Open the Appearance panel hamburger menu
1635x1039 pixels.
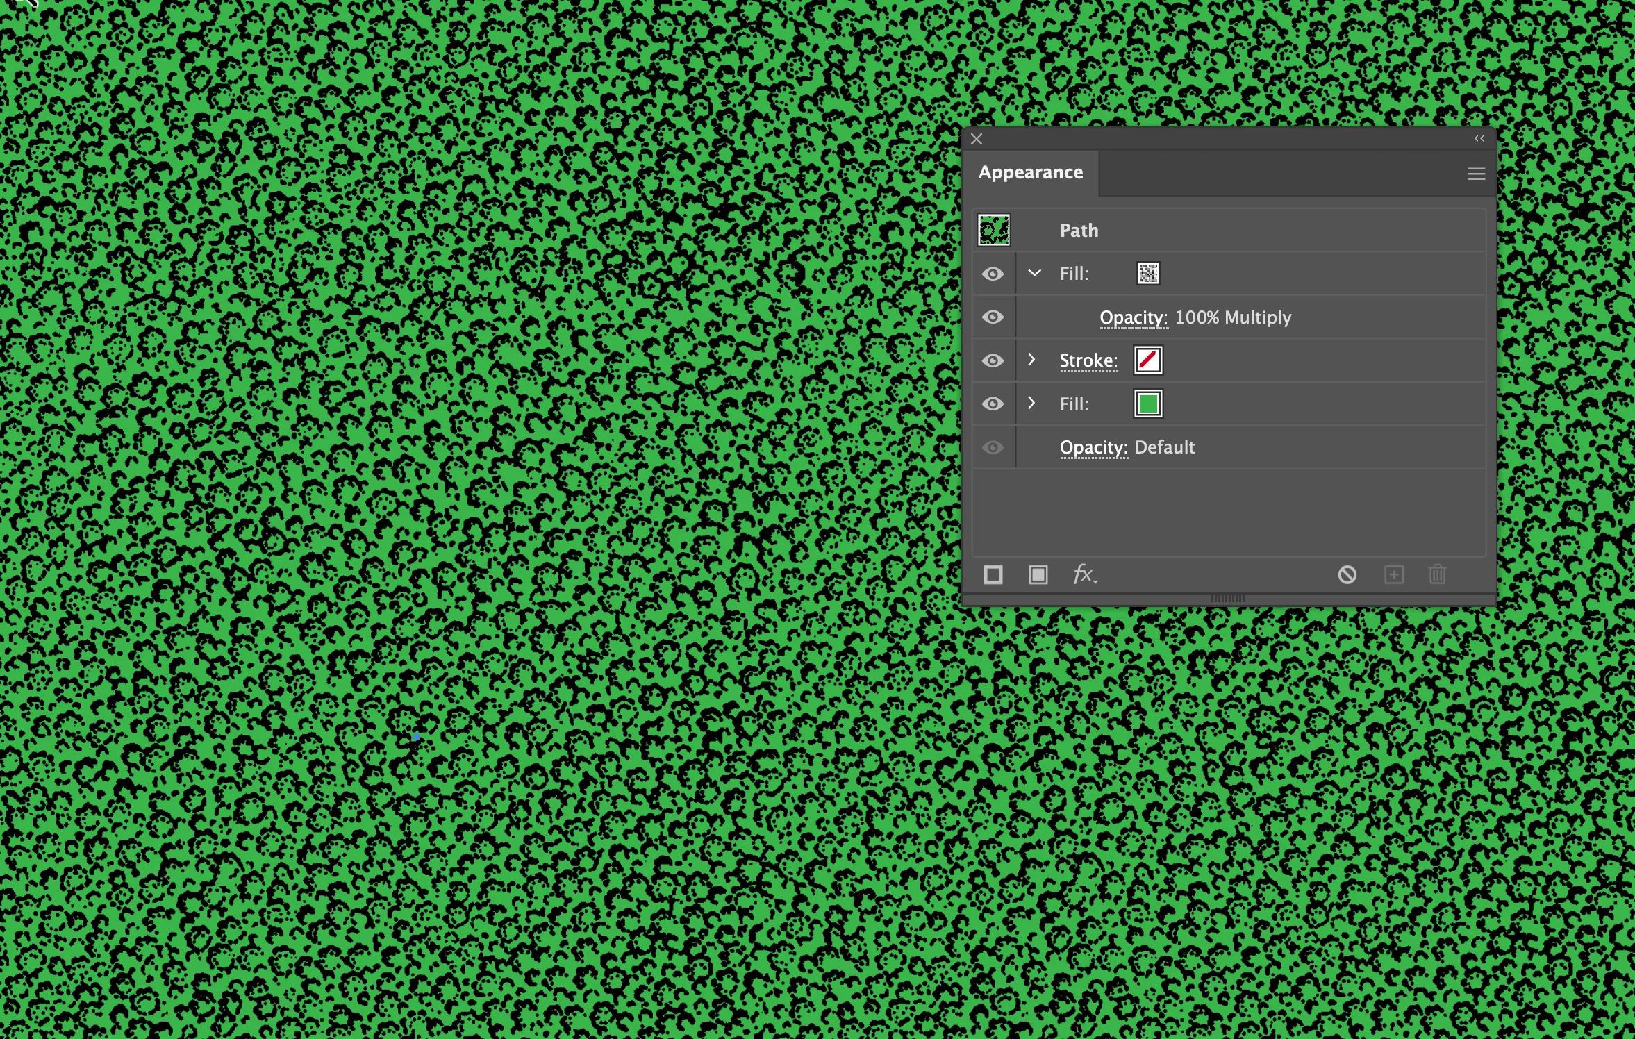(1476, 174)
